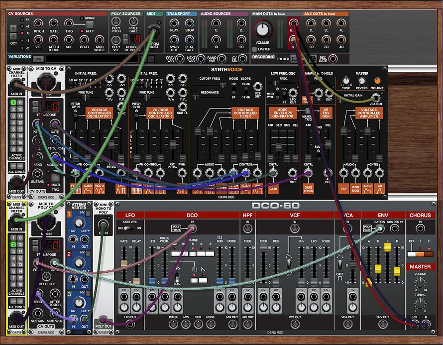Click the TRIG jack in CV Sources

click(69, 23)
